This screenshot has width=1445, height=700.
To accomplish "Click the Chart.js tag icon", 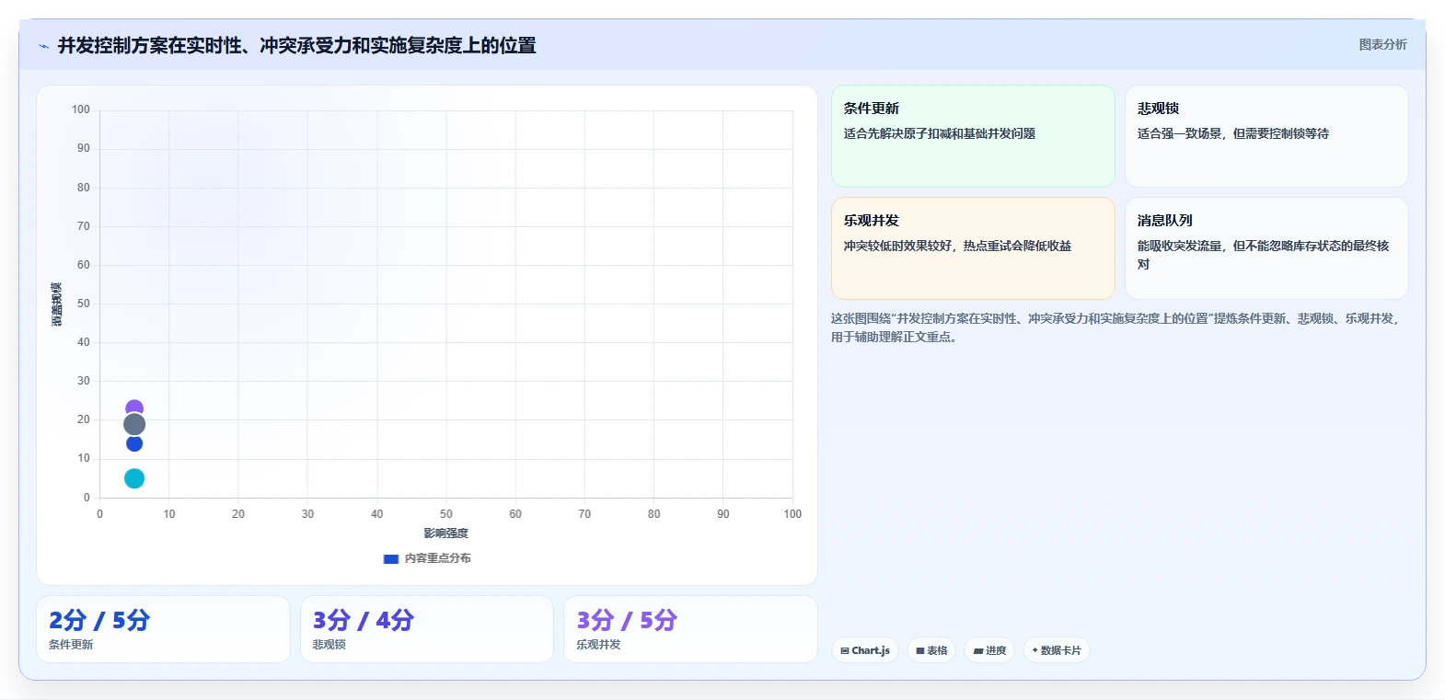I will coord(845,650).
